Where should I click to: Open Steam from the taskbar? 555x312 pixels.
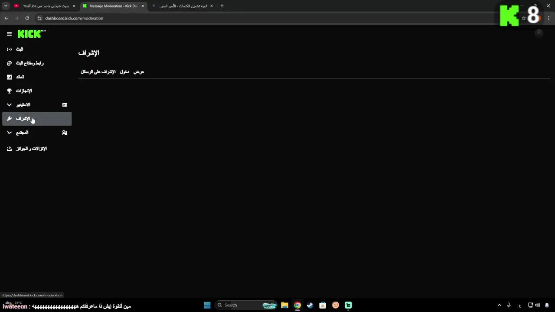tap(310, 305)
